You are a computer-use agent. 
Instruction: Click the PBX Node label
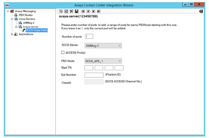68,61
